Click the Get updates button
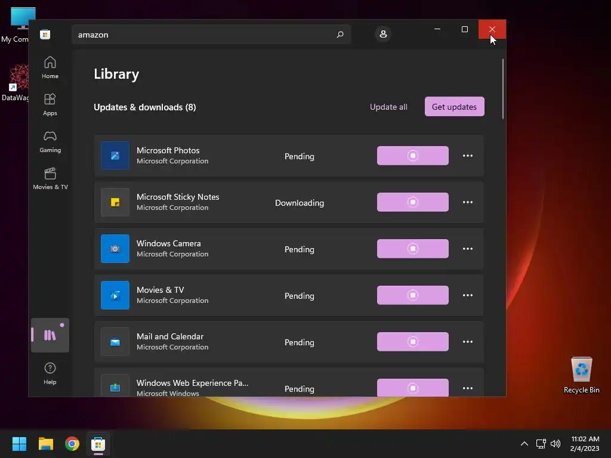The height and width of the screenshot is (458, 611). point(454,106)
